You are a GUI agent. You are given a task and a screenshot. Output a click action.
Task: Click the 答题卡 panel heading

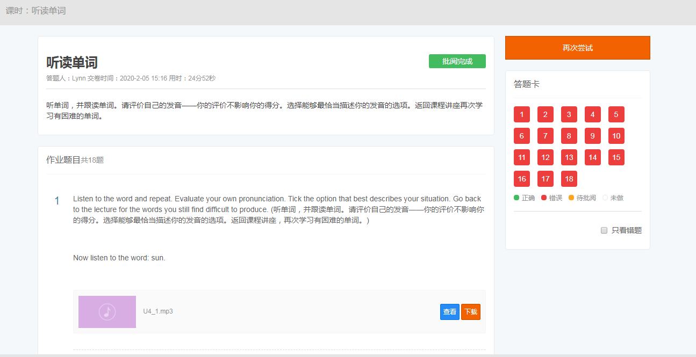pyautogui.click(x=527, y=84)
